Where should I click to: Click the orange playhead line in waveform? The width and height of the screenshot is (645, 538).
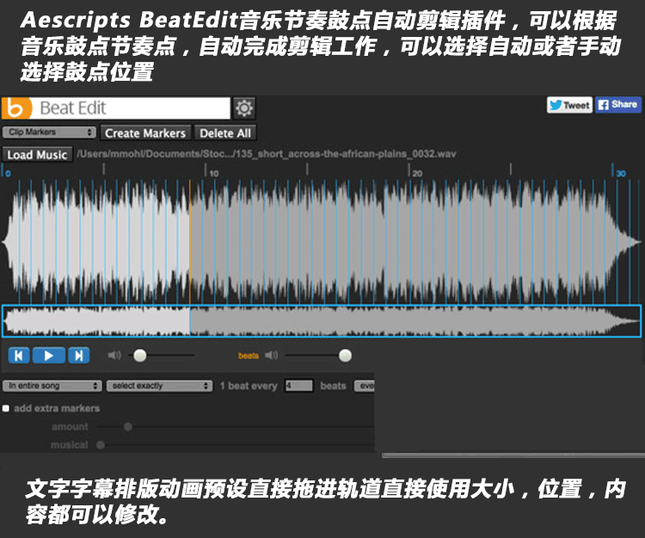click(x=190, y=241)
